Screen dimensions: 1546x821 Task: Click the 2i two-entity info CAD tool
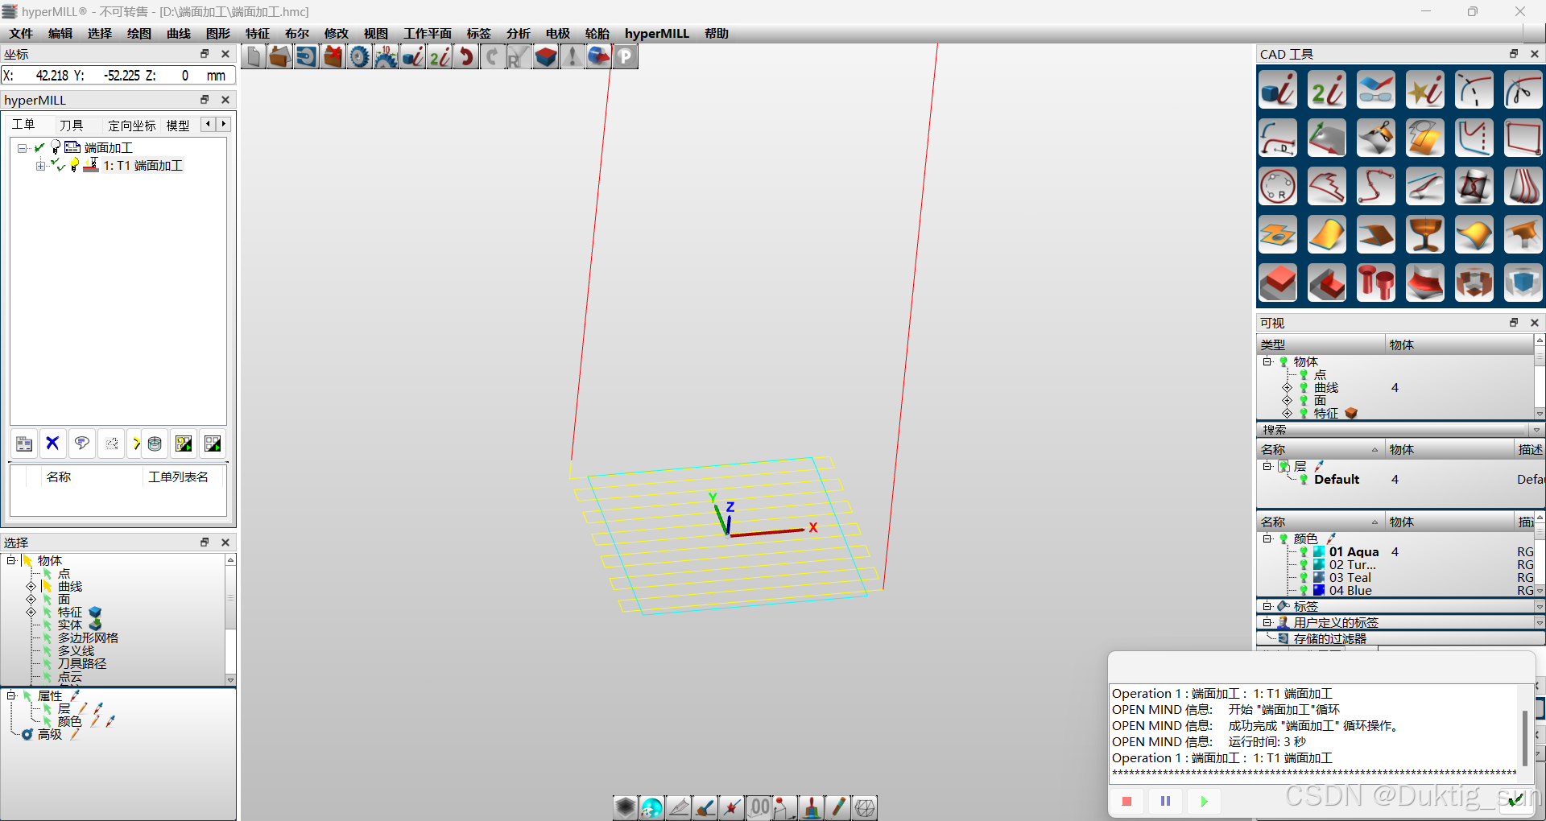(1327, 90)
